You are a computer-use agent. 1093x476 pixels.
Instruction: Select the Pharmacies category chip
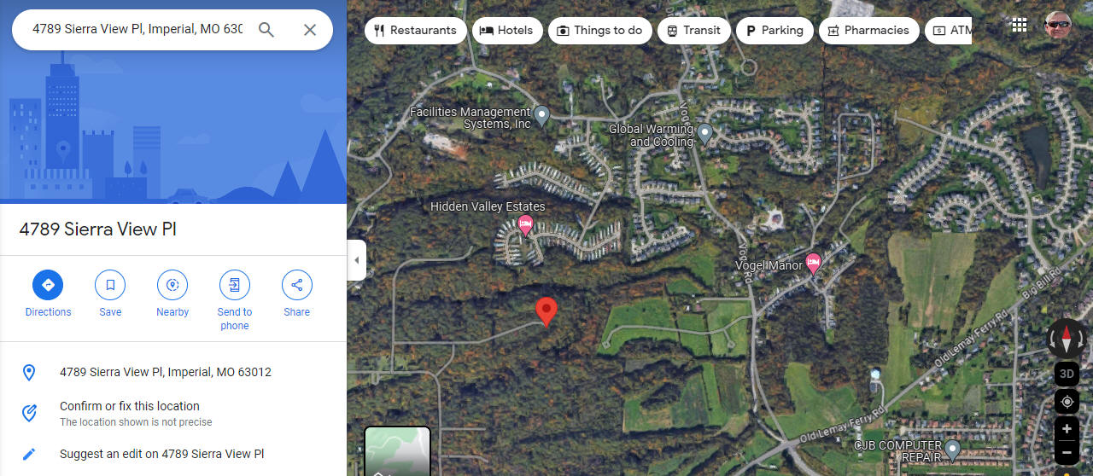tap(869, 30)
